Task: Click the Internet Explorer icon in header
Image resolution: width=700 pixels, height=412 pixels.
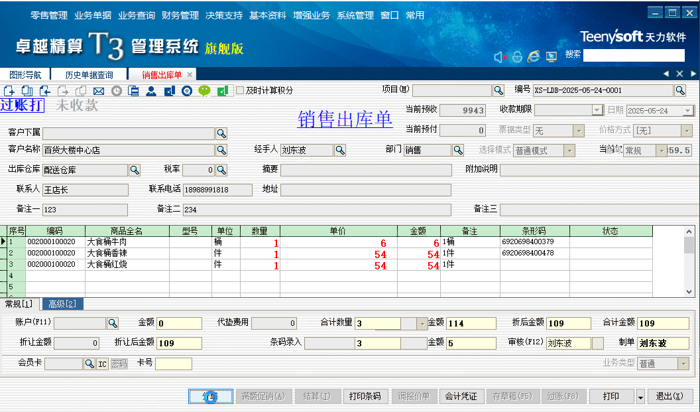Action: (x=533, y=57)
